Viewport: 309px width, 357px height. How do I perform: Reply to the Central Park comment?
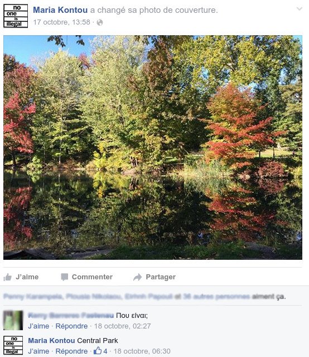tap(71, 351)
